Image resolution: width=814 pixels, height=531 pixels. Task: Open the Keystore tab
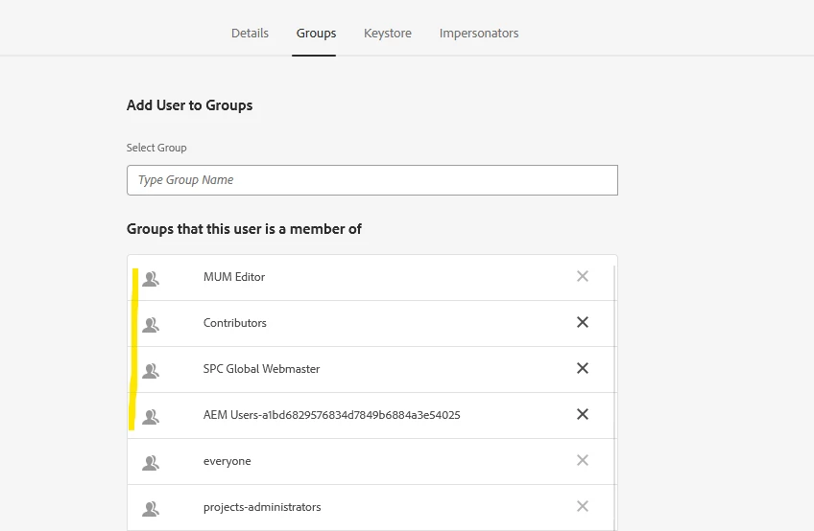click(x=388, y=34)
